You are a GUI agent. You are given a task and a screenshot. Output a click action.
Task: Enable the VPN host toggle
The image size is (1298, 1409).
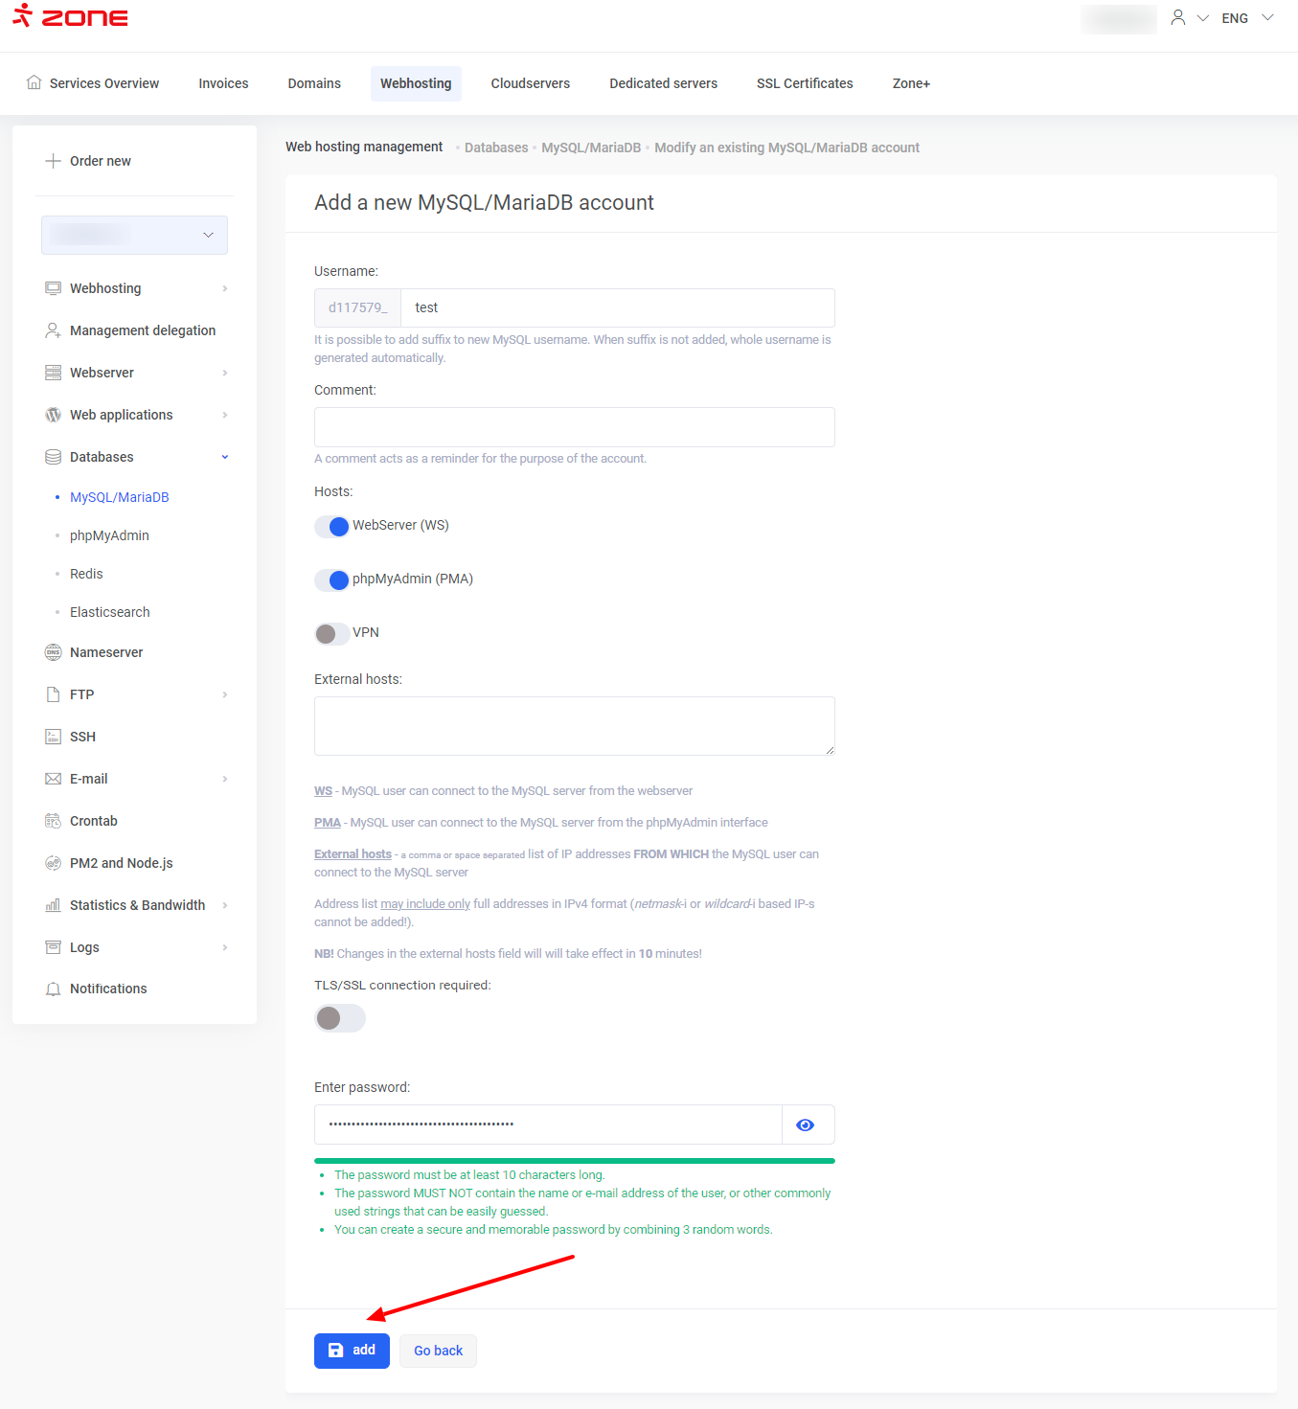331,633
